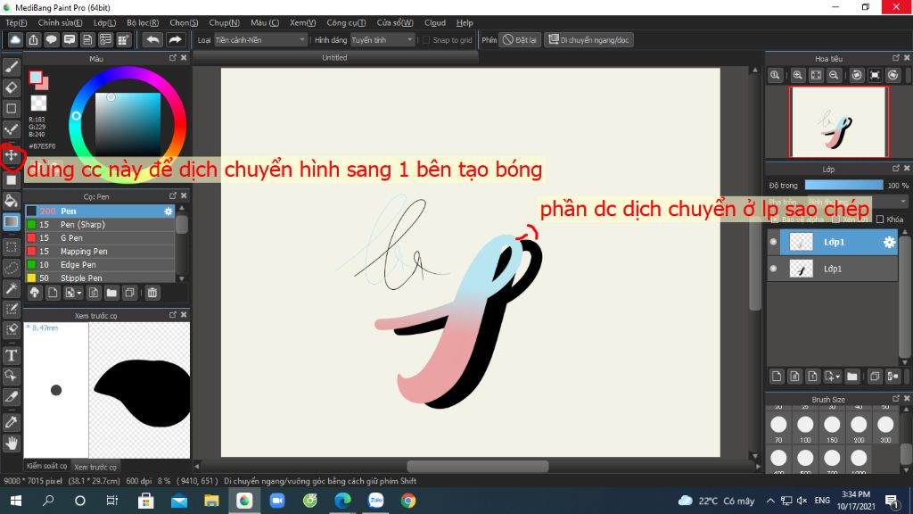Enable Snap to grid checkbox
This screenshot has width=913, height=514.
[x=425, y=39]
